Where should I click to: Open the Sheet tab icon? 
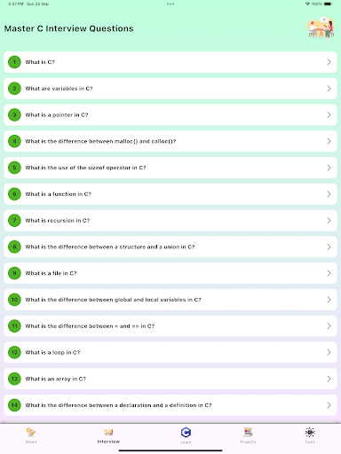point(31,433)
